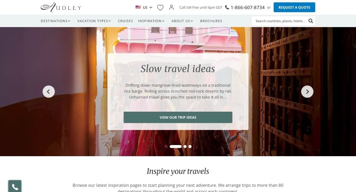Select the active first carousel indicator
The width and height of the screenshot is (356, 192).
pyautogui.click(x=176, y=146)
